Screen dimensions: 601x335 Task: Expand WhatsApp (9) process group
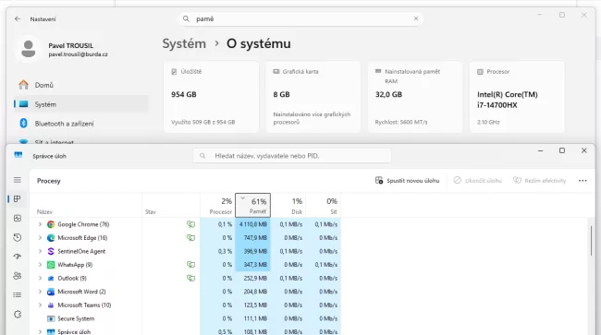pyautogui.click(x=40, y=264)
